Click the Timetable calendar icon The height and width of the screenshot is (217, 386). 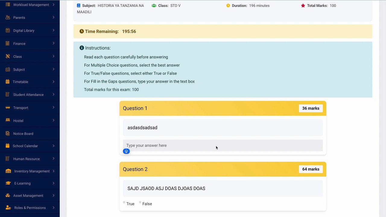8,82
